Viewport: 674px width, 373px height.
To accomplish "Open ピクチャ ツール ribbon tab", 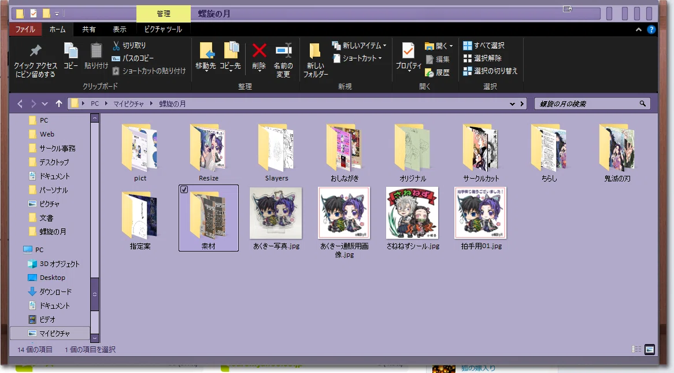I will click(163, 29).
